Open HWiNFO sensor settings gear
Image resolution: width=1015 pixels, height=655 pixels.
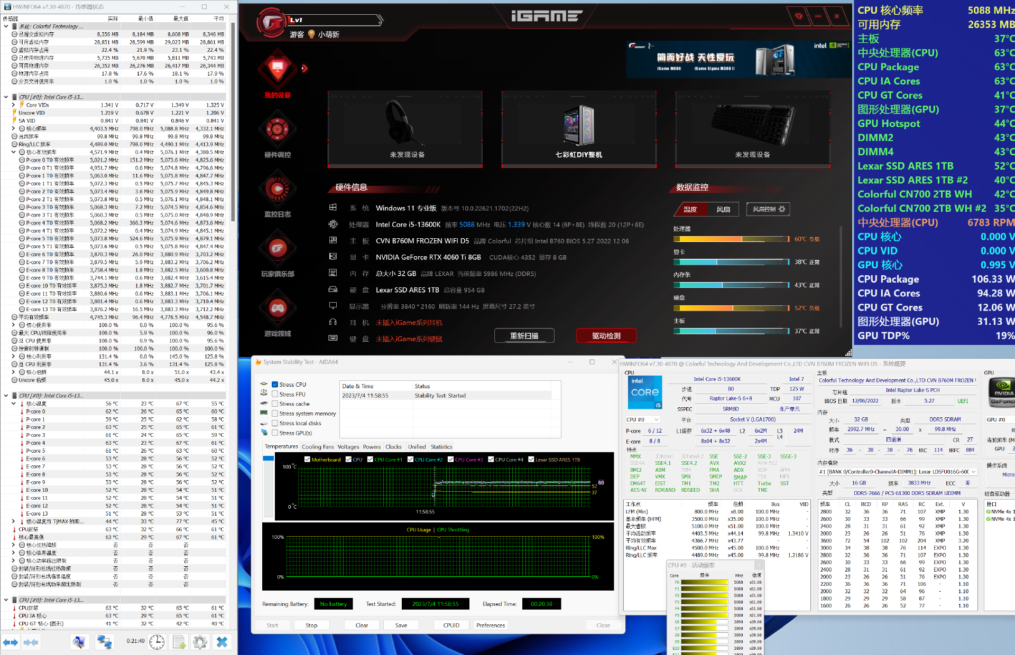coord(200,642)
